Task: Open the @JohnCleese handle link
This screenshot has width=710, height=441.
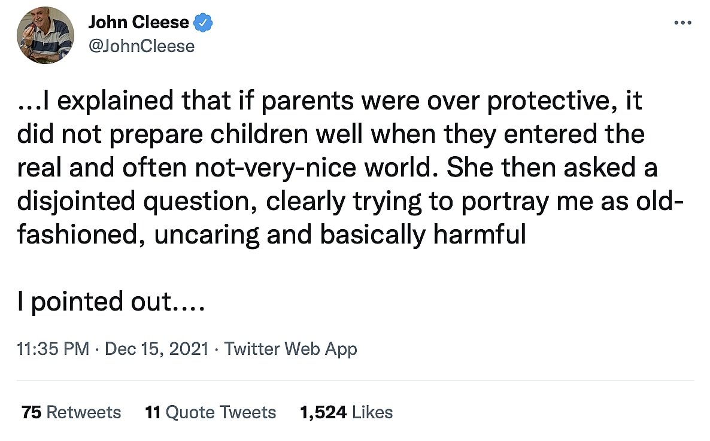Action: (141, 46)
